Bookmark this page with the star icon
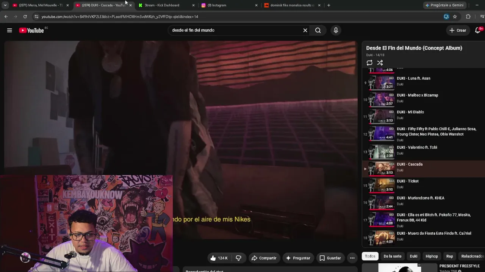This screenshot has width=485, height=272. pos(455,17)
